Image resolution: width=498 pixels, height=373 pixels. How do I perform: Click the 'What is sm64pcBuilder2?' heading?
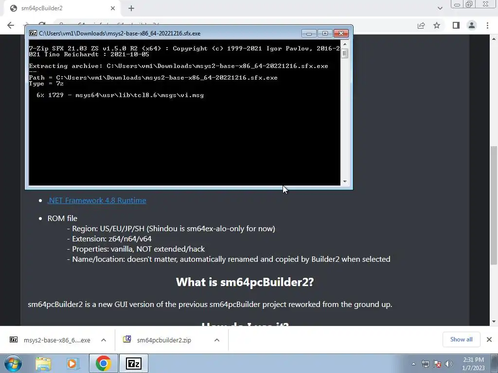pyautogui.click(x=245, y=282)
